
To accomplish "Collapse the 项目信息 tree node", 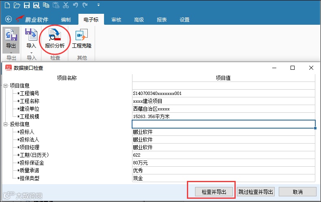I will (x=6, y=86).
